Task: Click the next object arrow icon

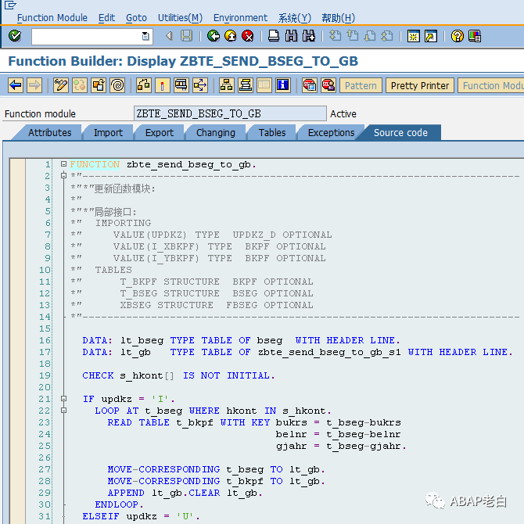Action: pos(34,85)
